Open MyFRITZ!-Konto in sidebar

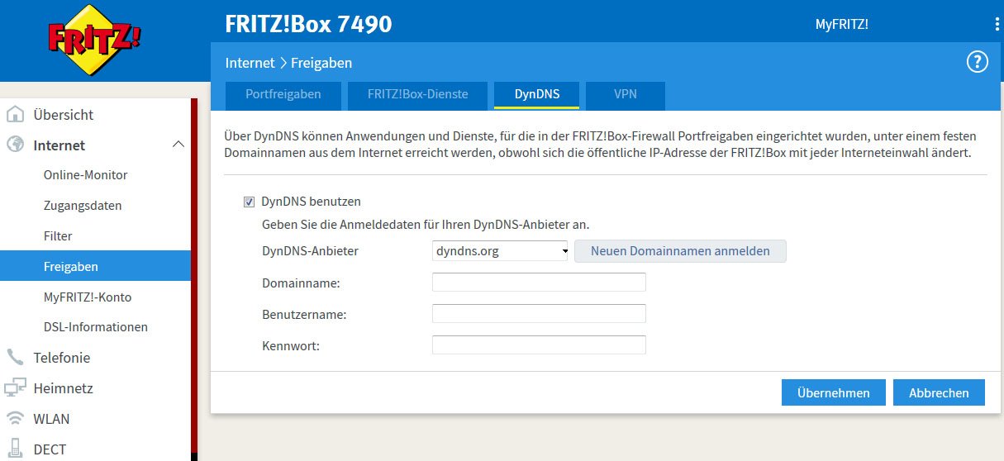[88, 297]
